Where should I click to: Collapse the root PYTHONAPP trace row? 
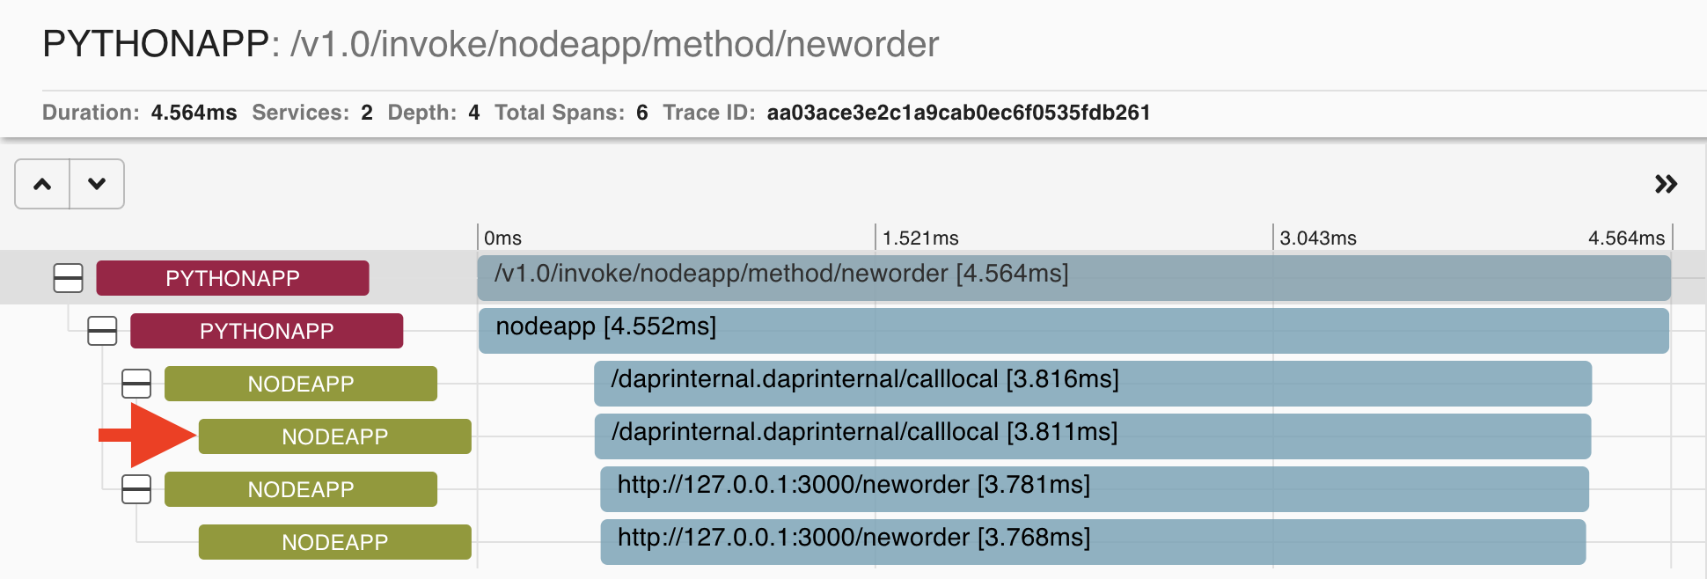[x=68, y=277]
